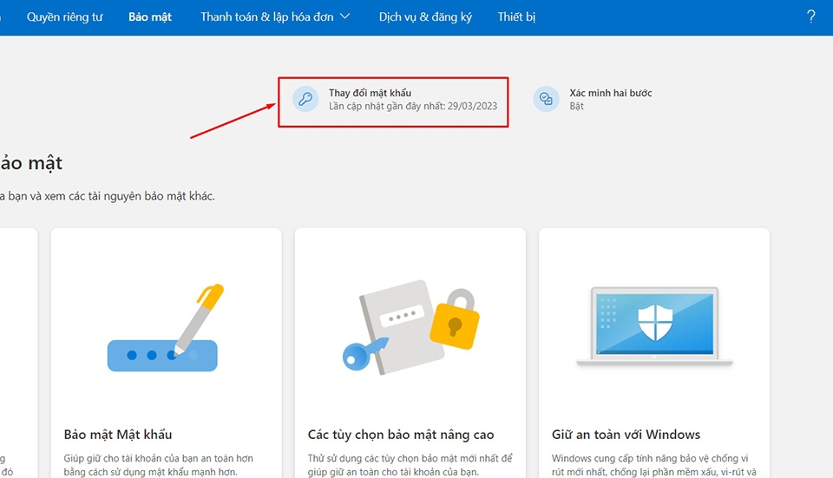
Task: Go to the Thiết bị tab
Action: coord(516,17)
